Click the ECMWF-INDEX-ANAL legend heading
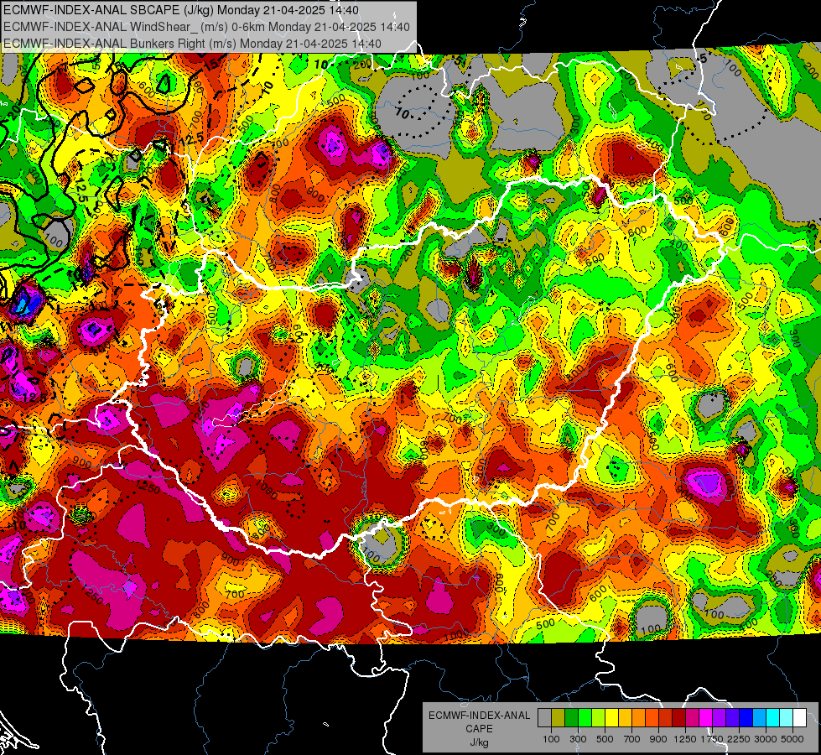This screenshot has width=821, height=755. (480, 716)
